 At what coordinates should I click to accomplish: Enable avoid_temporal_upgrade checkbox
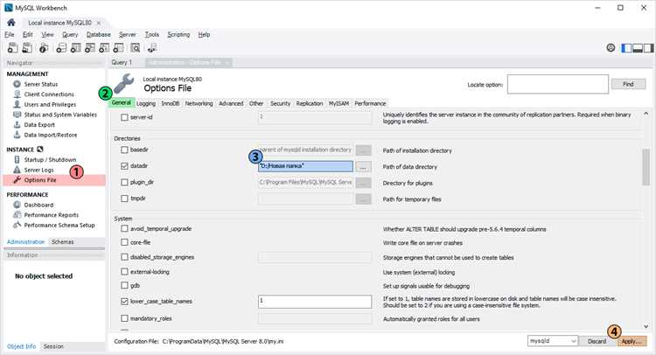pyautogui.click(x=124, y=229)
